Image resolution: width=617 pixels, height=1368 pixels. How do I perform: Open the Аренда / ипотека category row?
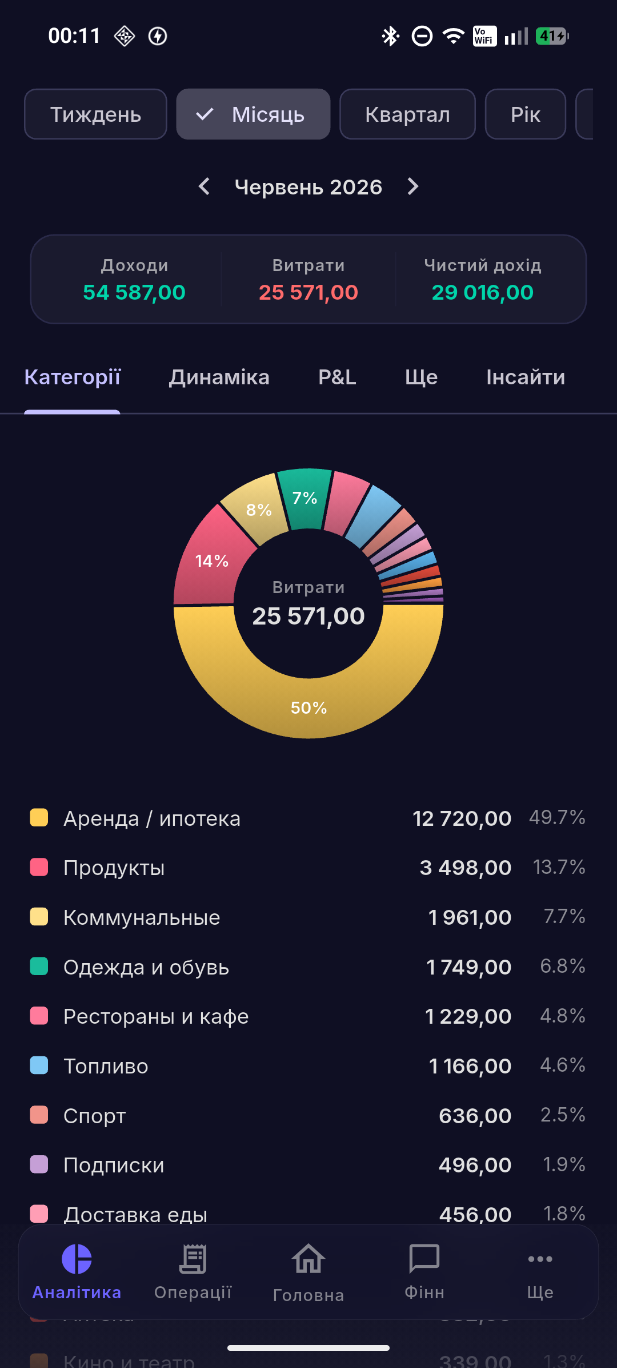tap(308, 818)
